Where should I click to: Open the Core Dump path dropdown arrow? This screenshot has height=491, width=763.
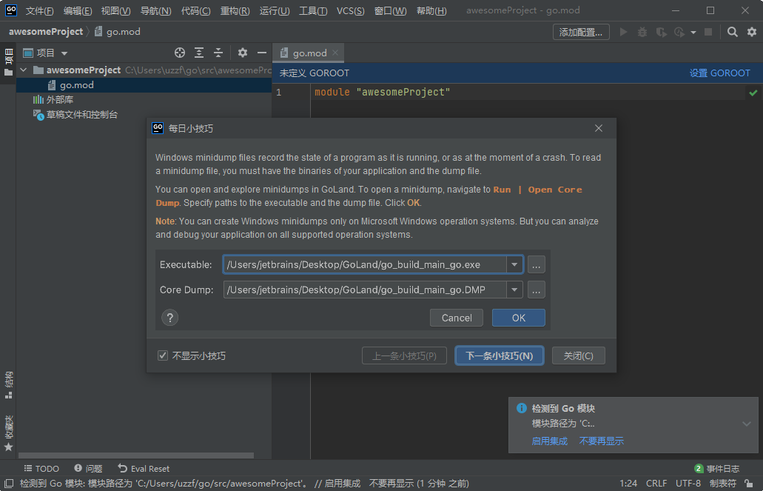[514, 290]
